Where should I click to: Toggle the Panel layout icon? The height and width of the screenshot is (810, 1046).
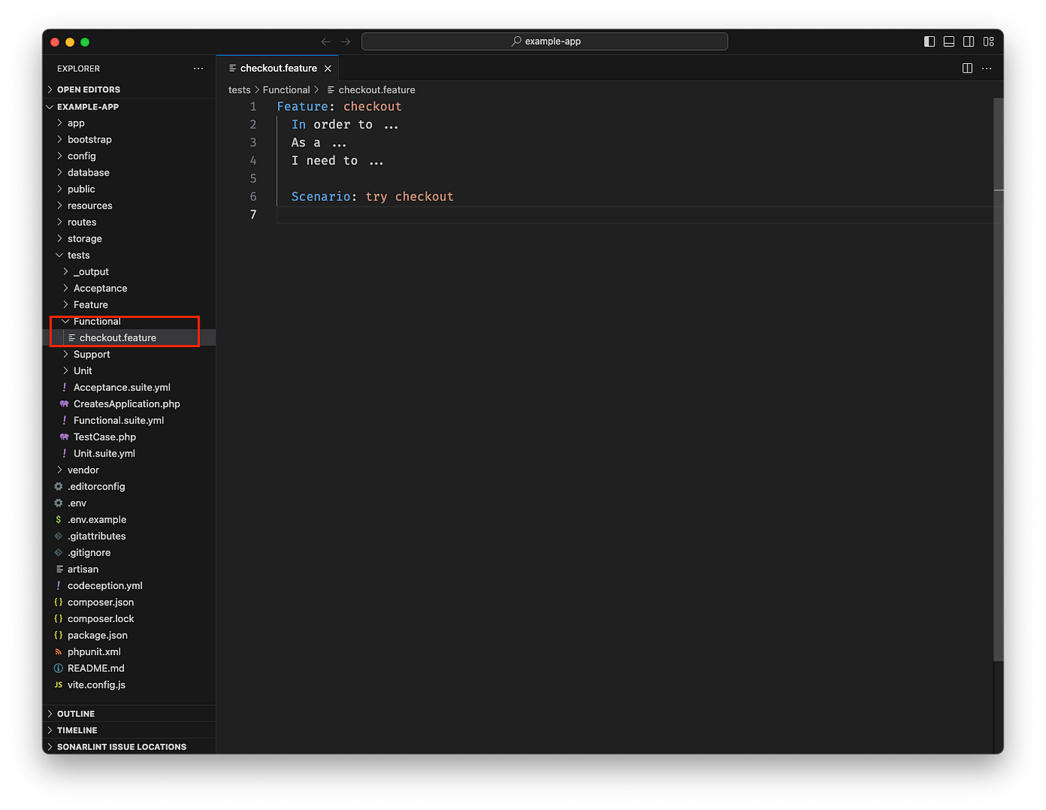pyautogui.click(x=948, y=42)
